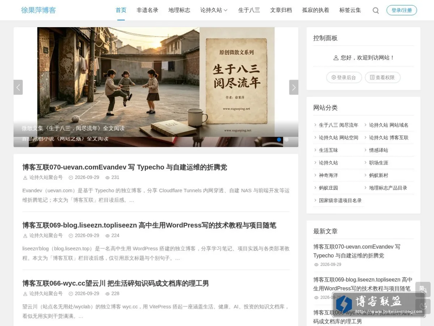
Task: Click carousel caption 微散文集《生于八三，阅尽流年》全文阅读
Action: [x=73, y=128]
